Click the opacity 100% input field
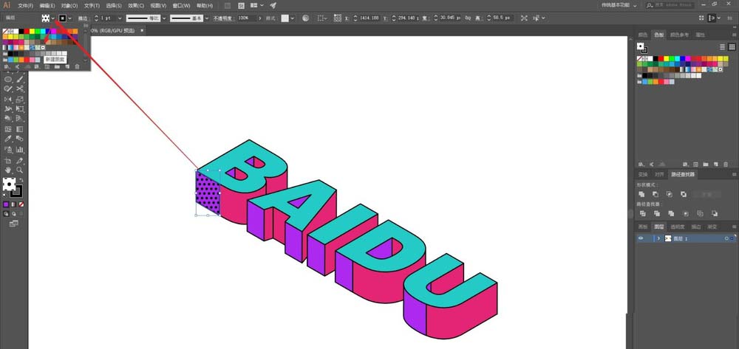 point(246,18)
